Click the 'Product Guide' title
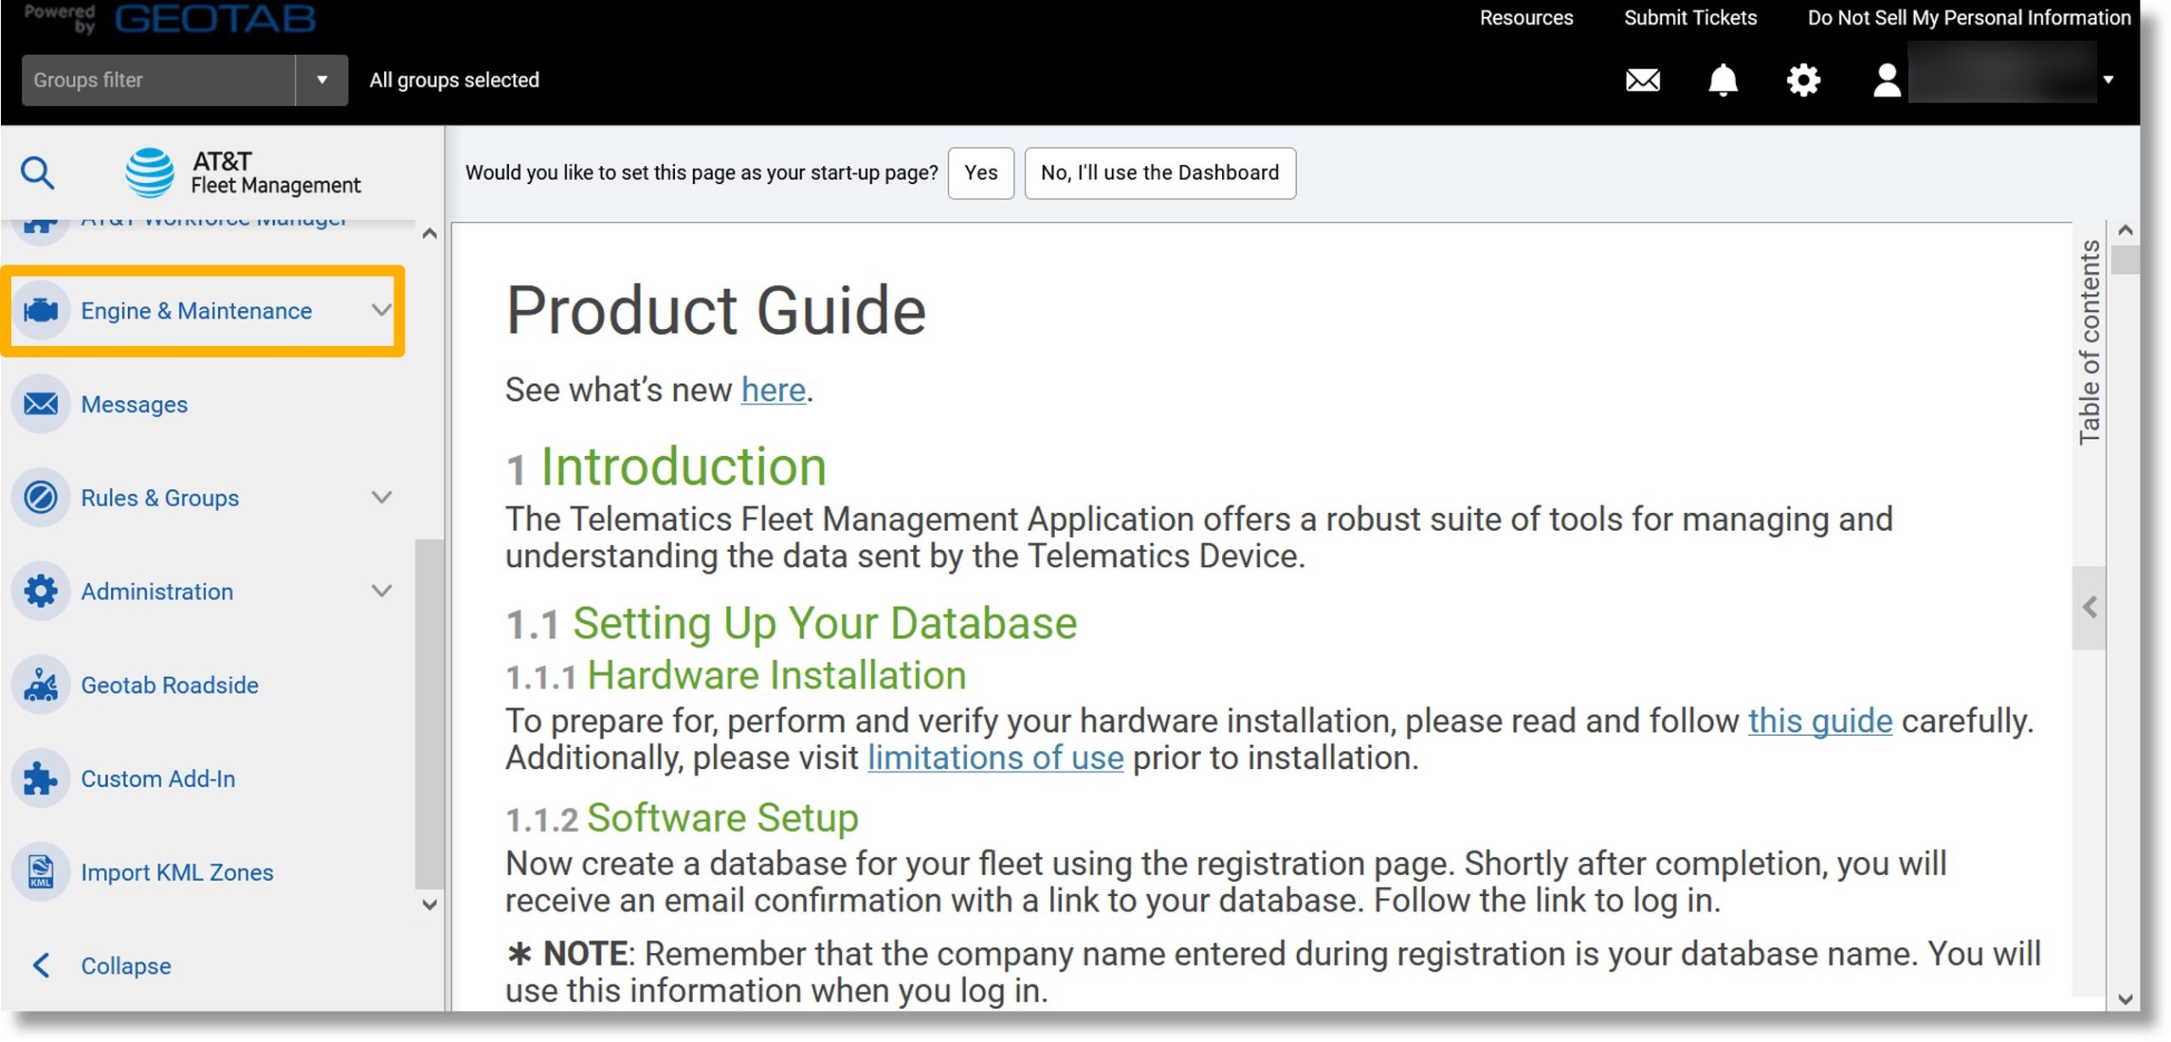Image resolution: width=2171 pixels, height=1042 pixels. click(716, 310)
